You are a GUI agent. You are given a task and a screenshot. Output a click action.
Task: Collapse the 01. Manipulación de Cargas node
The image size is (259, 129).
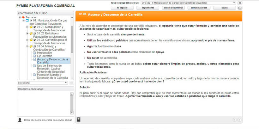[x=23, y=21]
